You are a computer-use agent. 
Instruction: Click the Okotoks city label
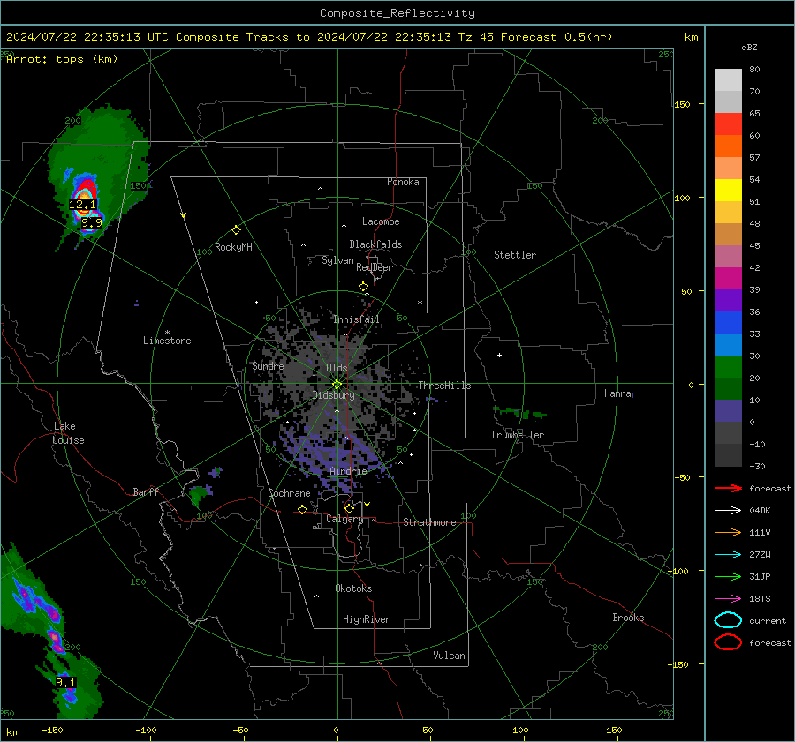click(353, 588)
